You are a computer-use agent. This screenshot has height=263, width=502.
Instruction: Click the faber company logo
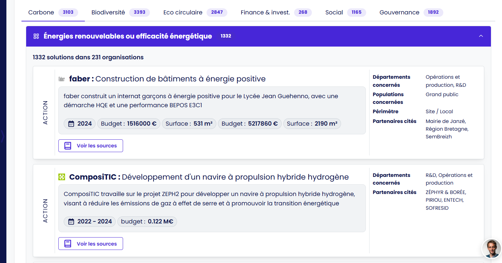tap(62, 79)
